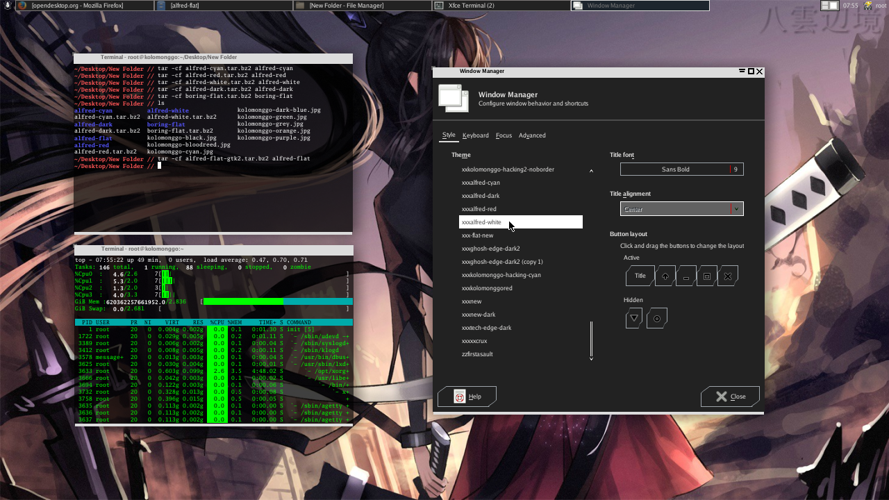Select the xxxalfred-cyan theme
889x500 pixels.
click(x=521, y=183)
